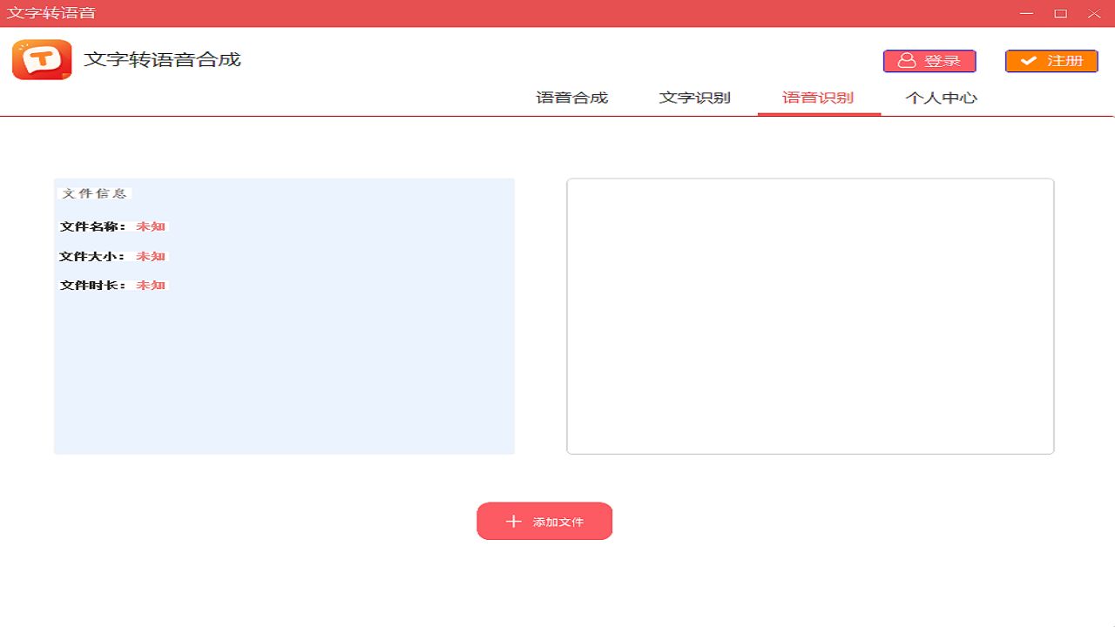
Task: Click the 文件信息 panel header
Action: [93, 193]
